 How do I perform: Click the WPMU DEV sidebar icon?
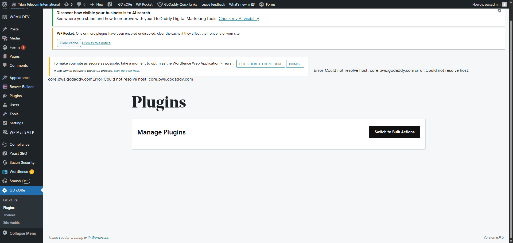click(5, 17)
